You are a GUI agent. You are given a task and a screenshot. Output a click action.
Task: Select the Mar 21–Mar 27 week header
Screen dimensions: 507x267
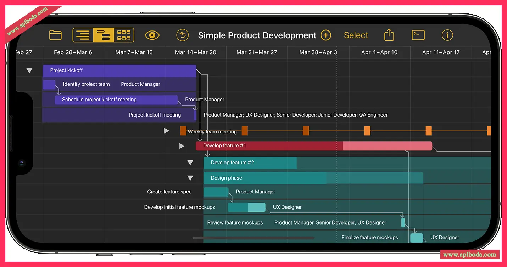pos(257,52)
